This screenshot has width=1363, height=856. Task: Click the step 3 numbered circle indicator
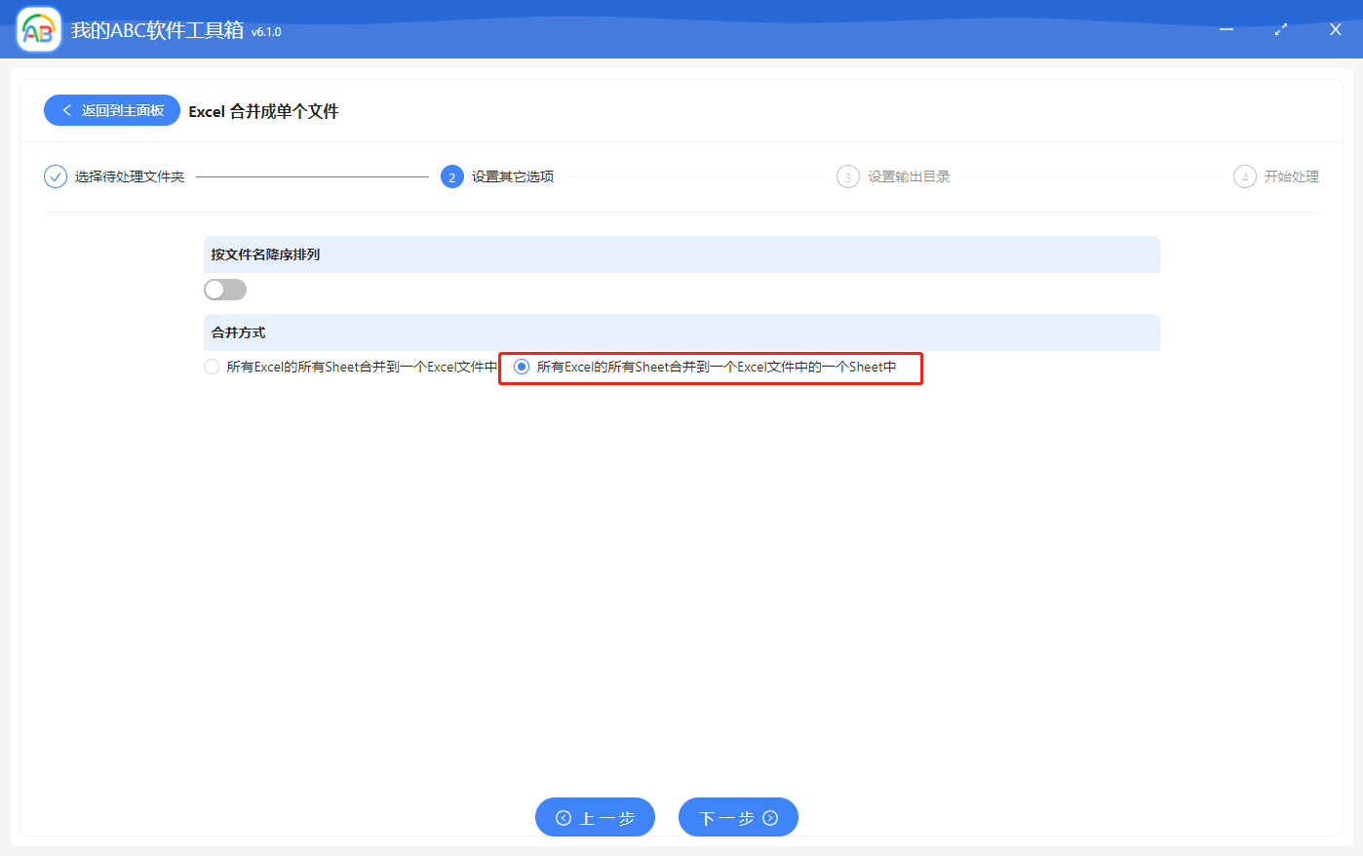(x=848, y=176)
